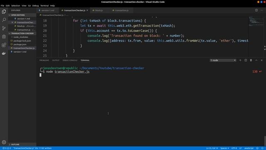Open the Selection menu
The height and width of the screenshot is (150, 266).
tap(16, 5)
